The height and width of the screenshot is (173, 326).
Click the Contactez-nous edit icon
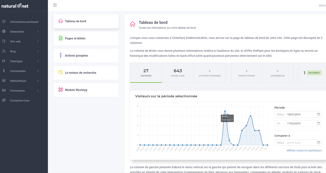point(4,100)
